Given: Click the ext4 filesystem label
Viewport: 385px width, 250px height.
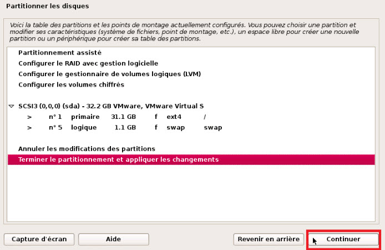Looking at the screenshot, I should coord(174,117).
